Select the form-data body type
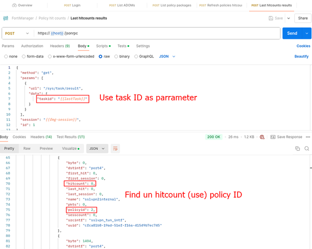 [23, 56]
